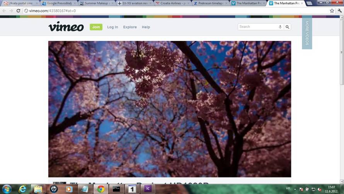Open Windows Explorer folder in taskbar

(38, 189)
